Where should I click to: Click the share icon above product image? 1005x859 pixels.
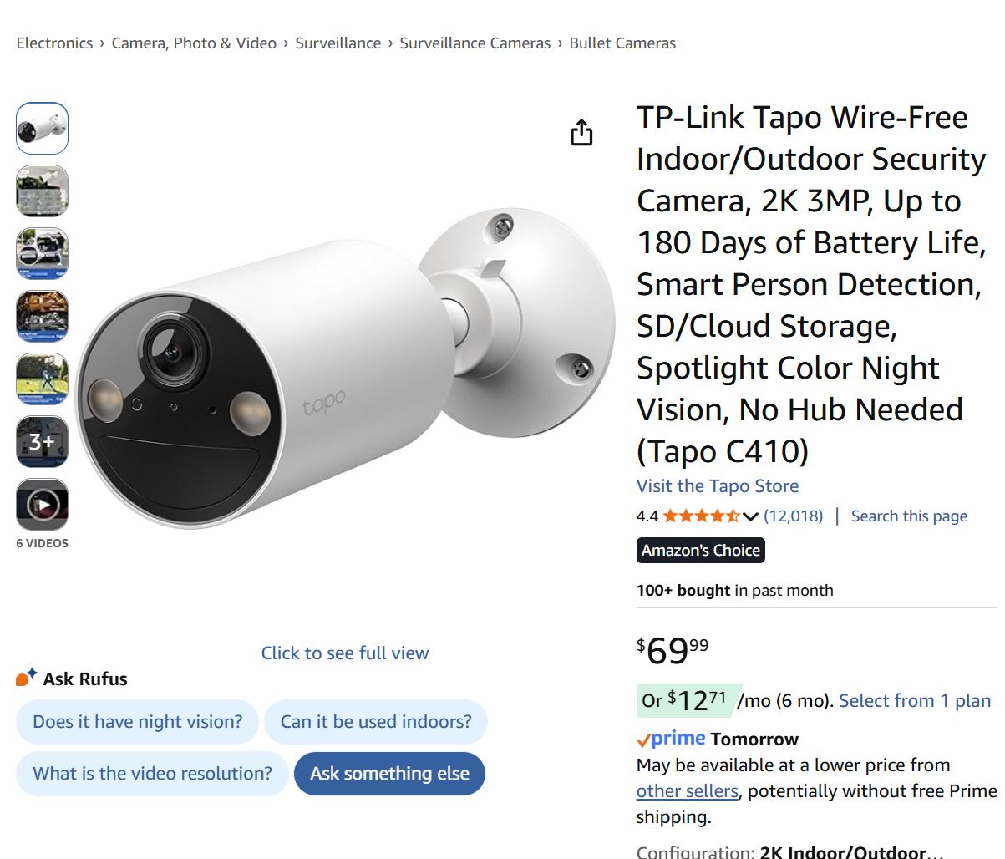[x=581, y=132]
